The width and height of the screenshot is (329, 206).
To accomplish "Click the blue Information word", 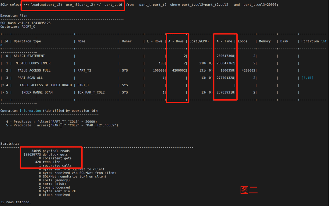I will pyautogui.click(x=30, y=111).
